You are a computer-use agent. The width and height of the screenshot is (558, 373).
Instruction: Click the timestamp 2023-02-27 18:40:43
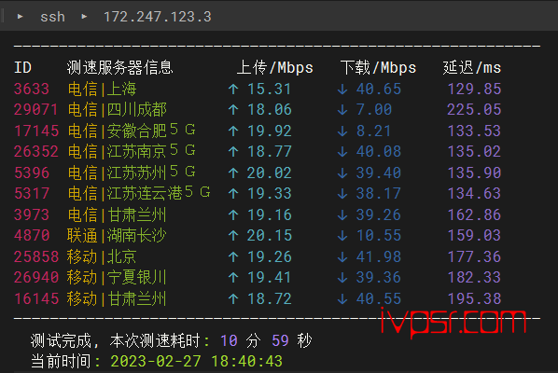[x=197, y=362]
